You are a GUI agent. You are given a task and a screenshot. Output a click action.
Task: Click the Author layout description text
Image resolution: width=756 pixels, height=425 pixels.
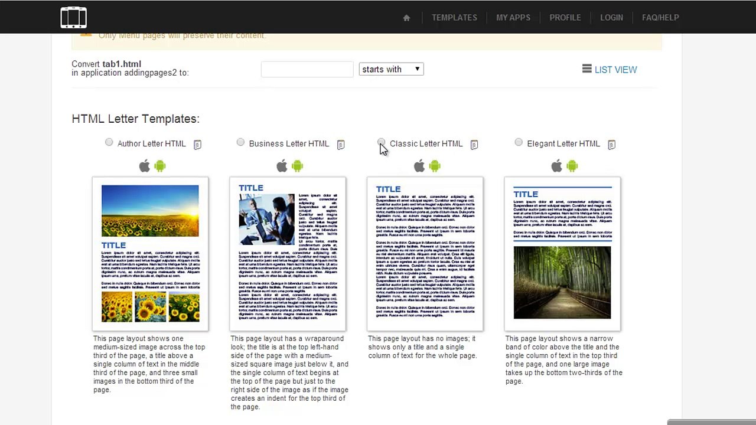(149, 364)
